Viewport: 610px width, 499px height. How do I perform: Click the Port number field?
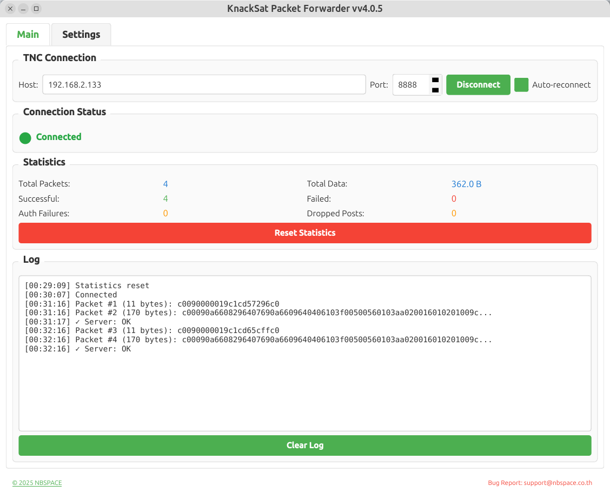410,85
